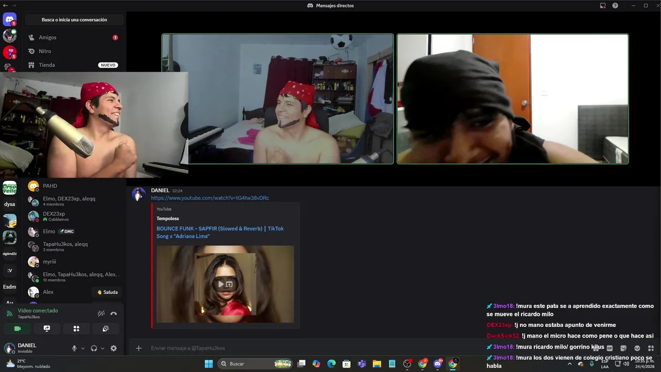Open the connection signal icon beside Video conectado

9,314
